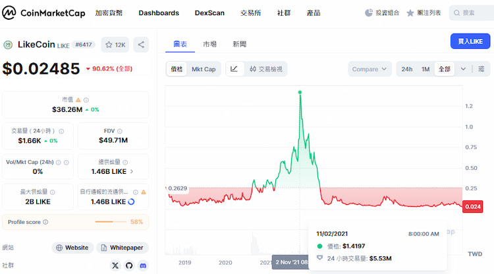Click the Profile score progress bar
The image size is (494, 274).
click(x=110, y=222)
